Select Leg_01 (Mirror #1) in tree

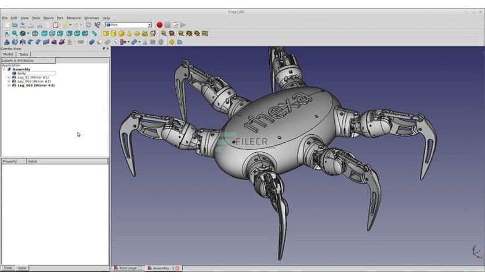coord(33,78)
